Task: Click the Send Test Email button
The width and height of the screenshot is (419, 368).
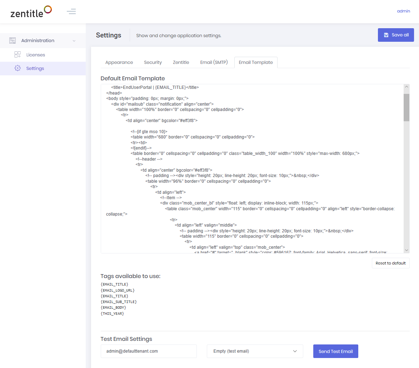Action: pos(336,351)
